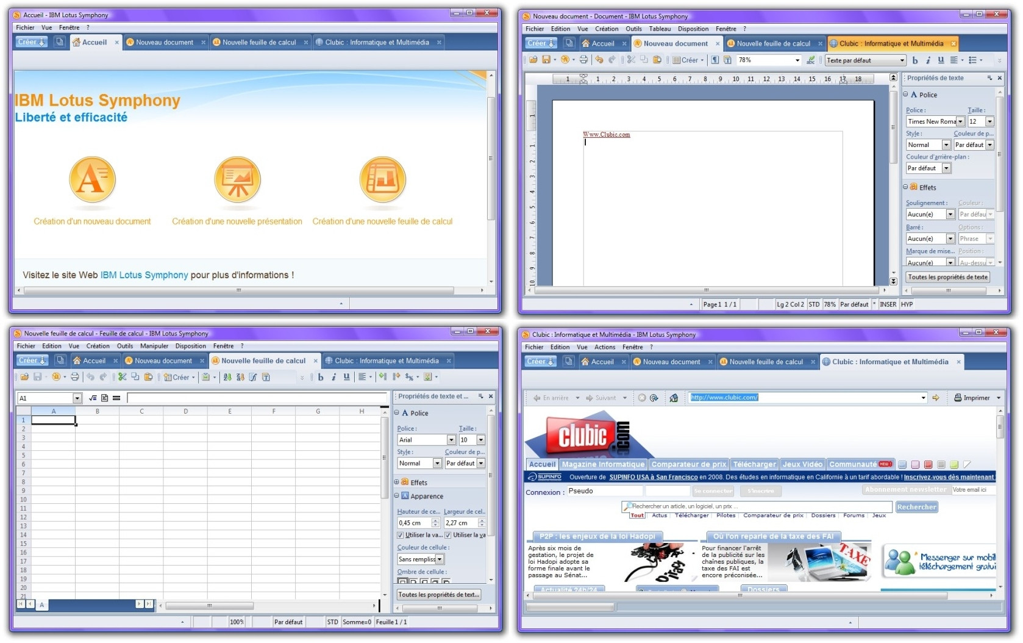Image resolution: width=1023 pixels, height=643 pixels.
Task: Click the Reload icon in the browser window toolbar
Action: 654,398
